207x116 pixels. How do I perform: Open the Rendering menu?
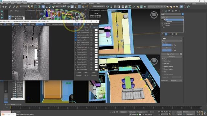tap(66, 4)
